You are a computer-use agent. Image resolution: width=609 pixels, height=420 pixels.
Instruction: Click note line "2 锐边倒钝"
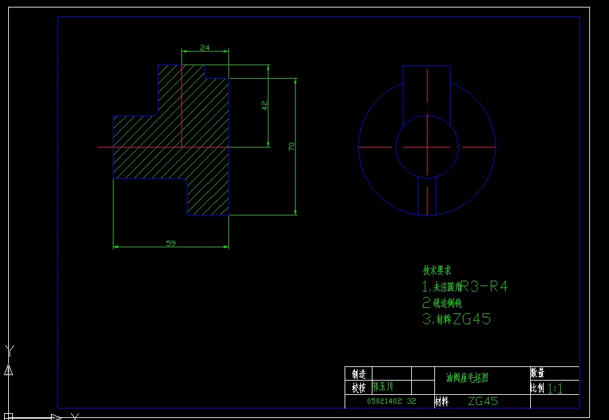(442, 302)
